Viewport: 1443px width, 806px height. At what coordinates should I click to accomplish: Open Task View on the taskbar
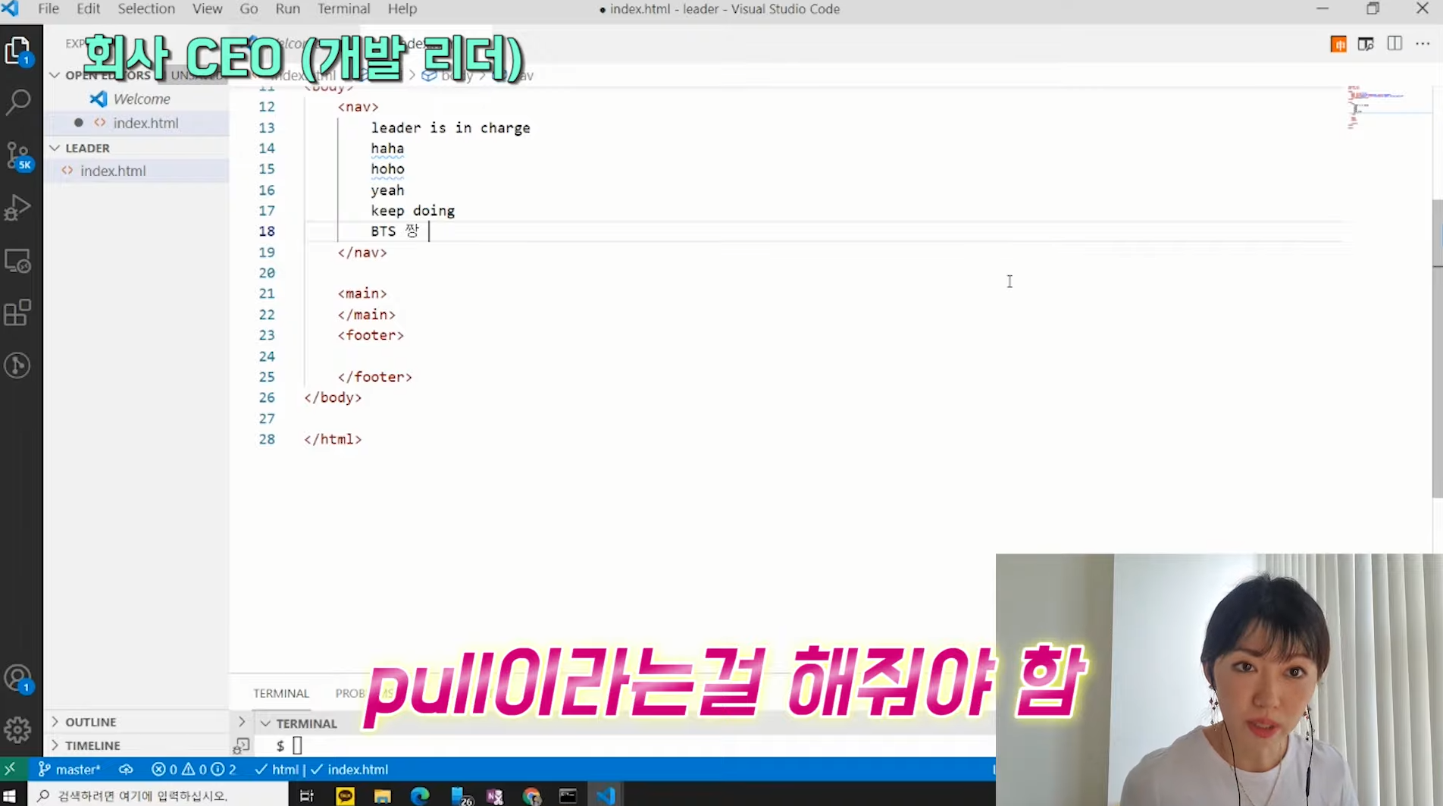coord(306,795)
